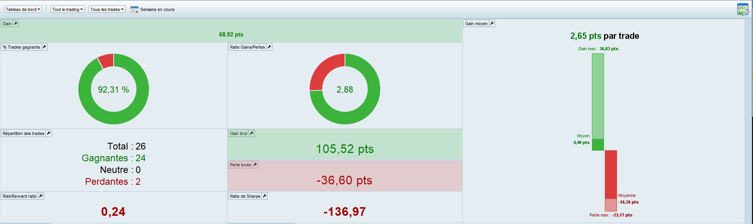Click the calendar icon for period selection
753x224 pixels.
click(x=134, y=9)
